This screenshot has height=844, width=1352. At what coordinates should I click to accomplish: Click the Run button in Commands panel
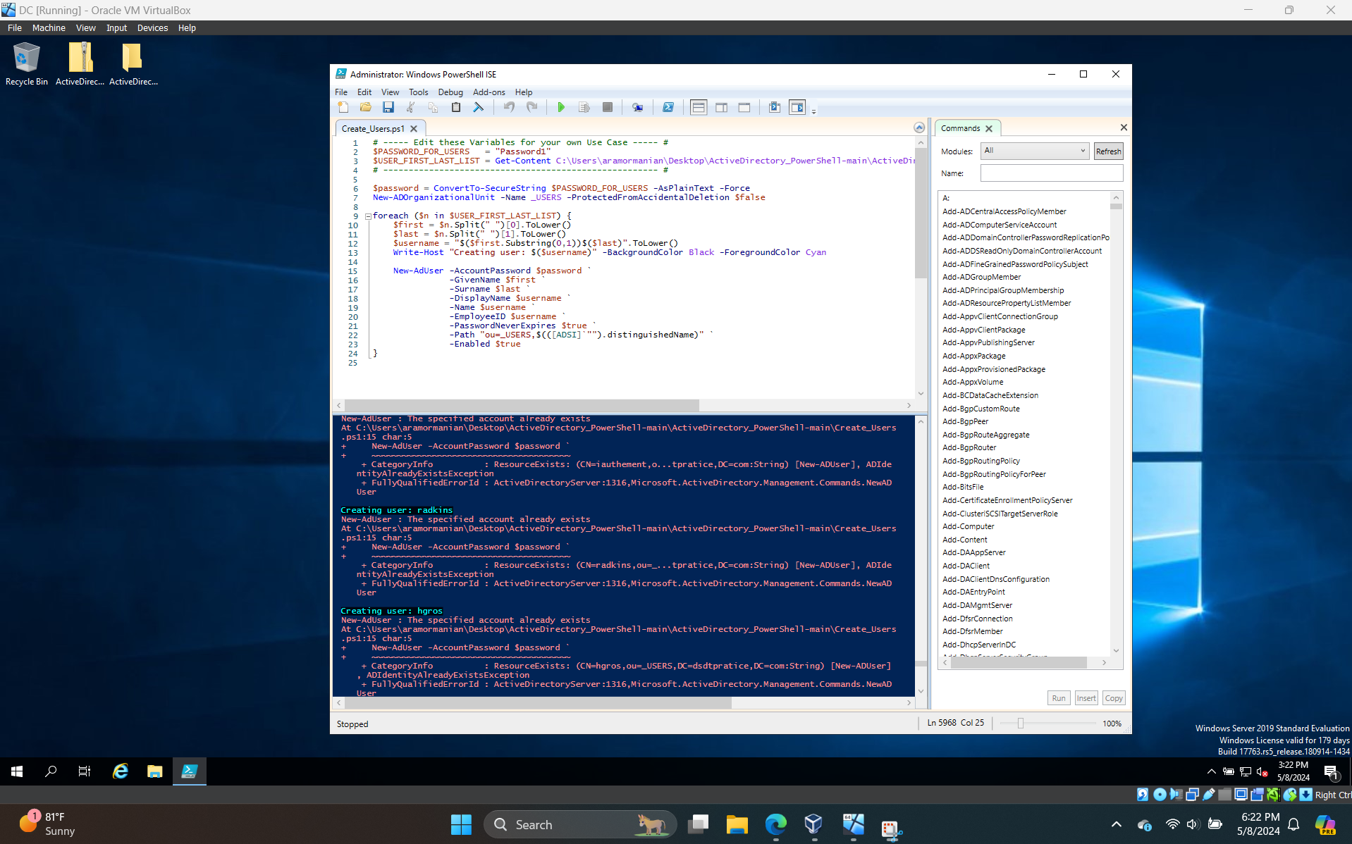coord(1058,698)
